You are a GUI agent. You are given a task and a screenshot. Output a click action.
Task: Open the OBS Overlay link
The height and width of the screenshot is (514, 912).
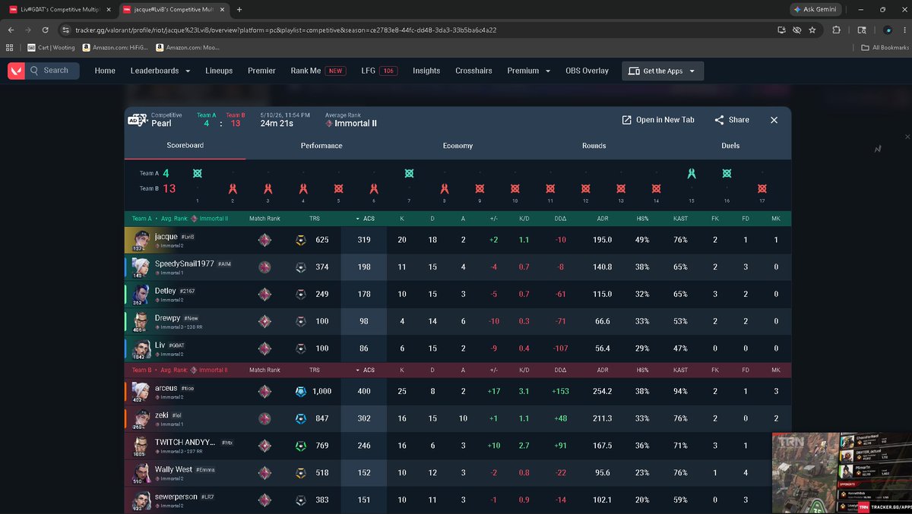point(587,71)
